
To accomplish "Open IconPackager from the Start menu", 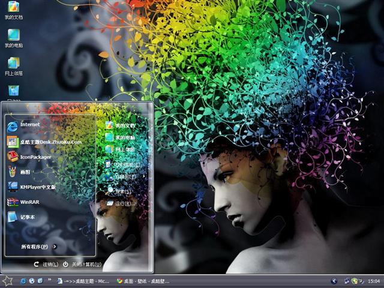I will 29,157.
